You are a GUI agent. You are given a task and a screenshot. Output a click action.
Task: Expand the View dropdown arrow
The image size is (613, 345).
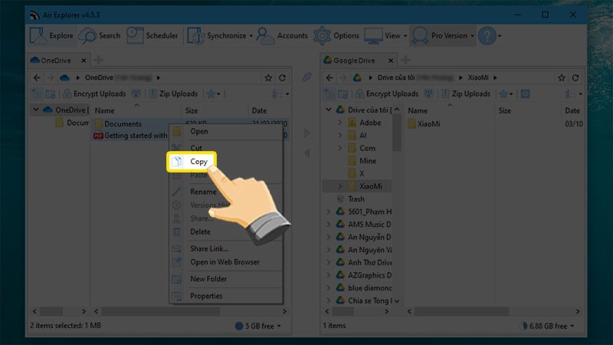tap(405, 36)
